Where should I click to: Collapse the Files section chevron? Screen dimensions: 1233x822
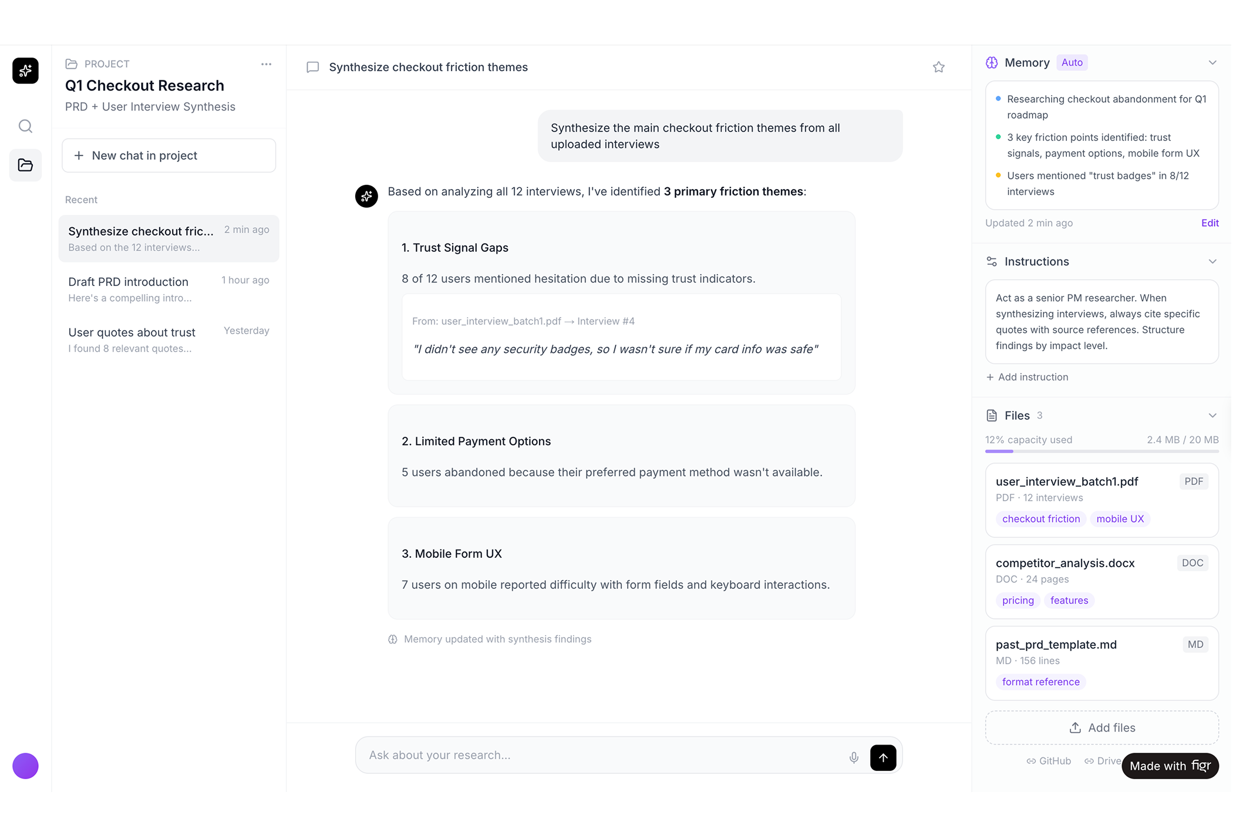tap(1212, 415)
